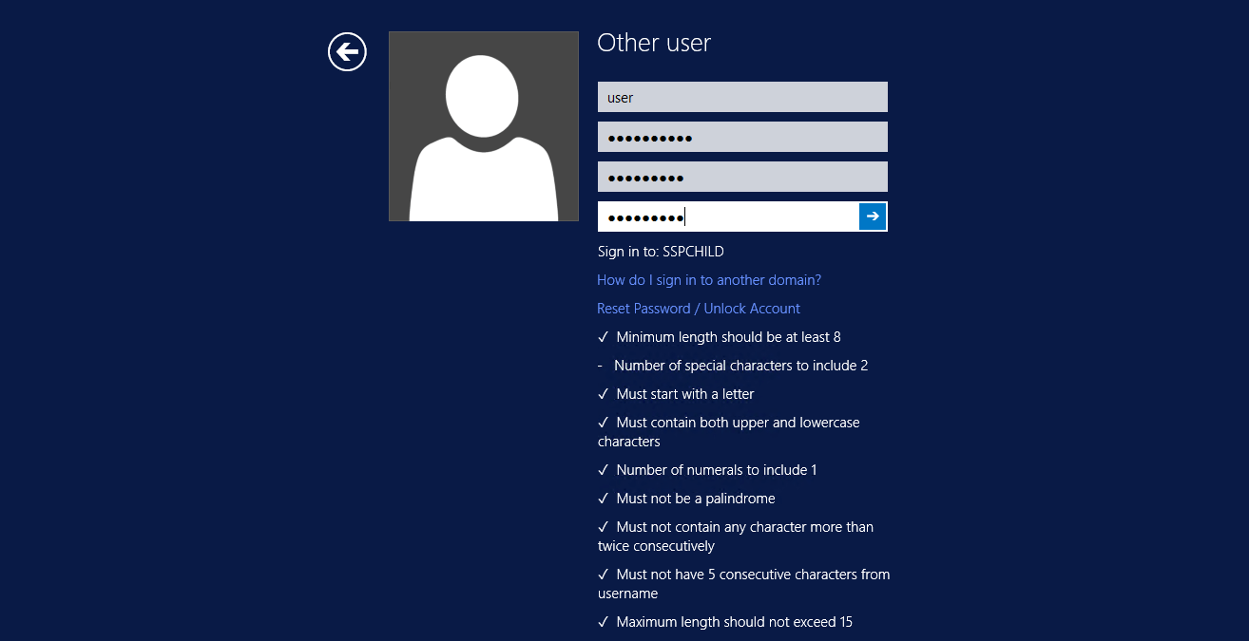Click the Sign in to SSPCHILD label

pyautogui.click(x=660, y=251)
